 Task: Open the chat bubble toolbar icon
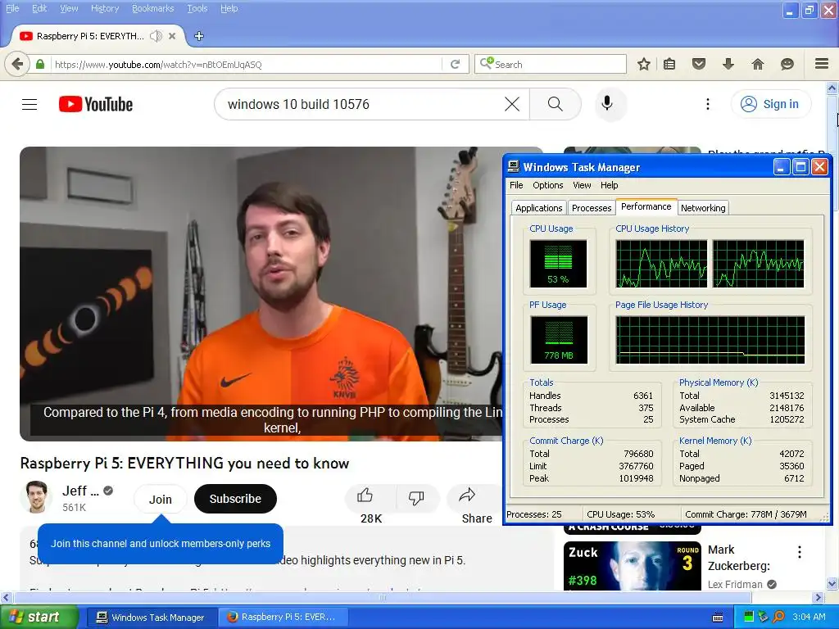[x=787, y=64]
